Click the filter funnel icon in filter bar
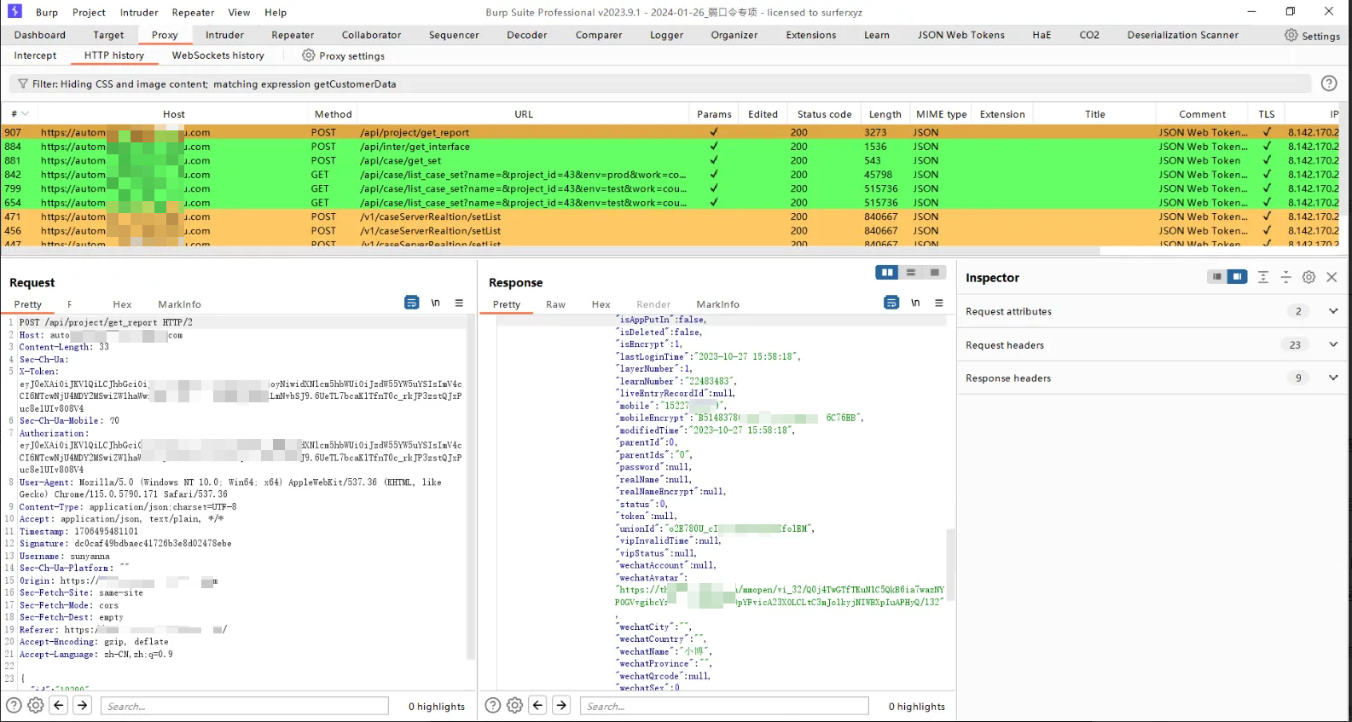This screenshot has width=1352, height=722. pos(22,84)
